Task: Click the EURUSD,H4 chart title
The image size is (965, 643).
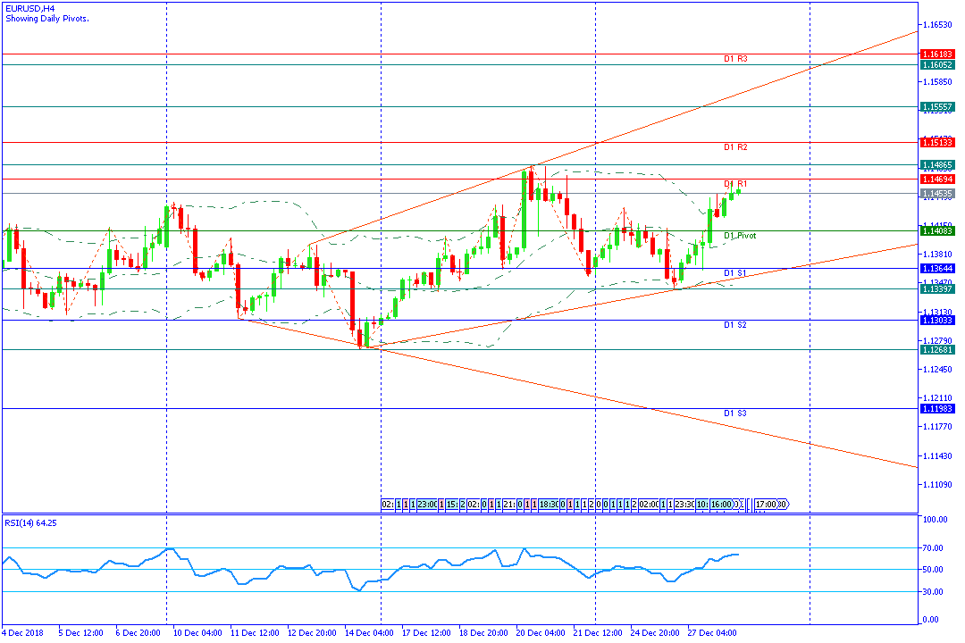Action: pos(29,7)
